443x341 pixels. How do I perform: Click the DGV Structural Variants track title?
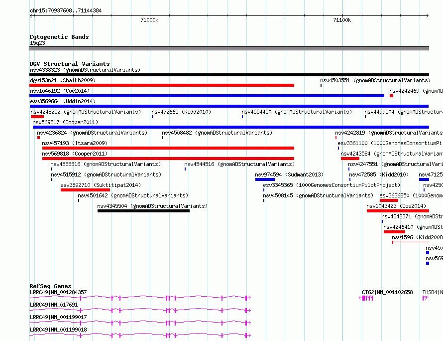point(70,64)
